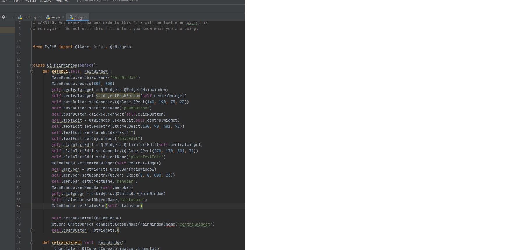This screenshot has width=505, height=250.
Task: Click the "pushButton" string literal
Action: tap(136, 108)
